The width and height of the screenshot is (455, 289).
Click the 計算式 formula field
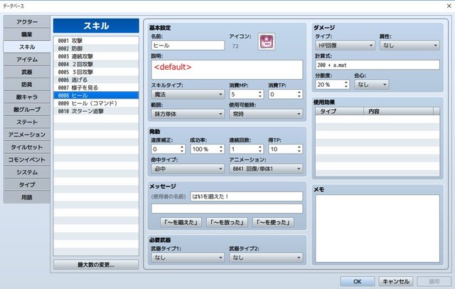pos(378,65)
